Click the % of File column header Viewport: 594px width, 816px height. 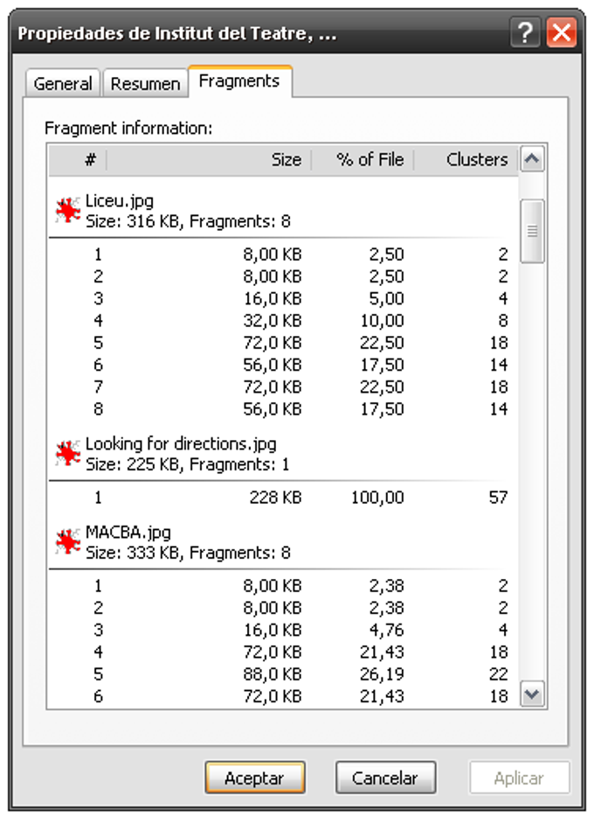point(363,160)
